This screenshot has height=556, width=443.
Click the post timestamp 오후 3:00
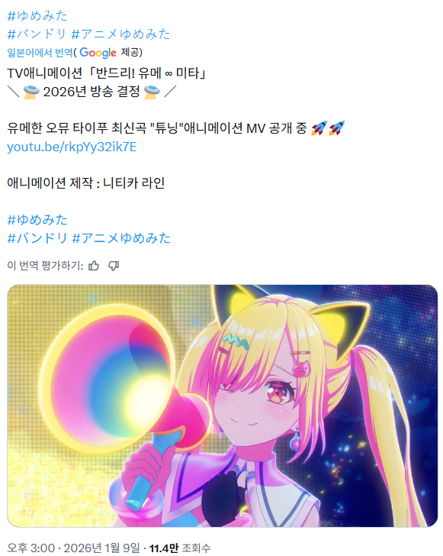click(31, 548)
